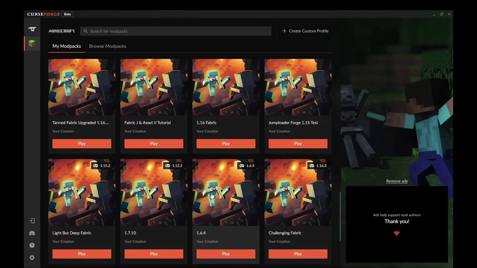Viewport: 477px width, 268px height.
Task: Switch to the Browse Modpacks tab
Action: point(108,46)
